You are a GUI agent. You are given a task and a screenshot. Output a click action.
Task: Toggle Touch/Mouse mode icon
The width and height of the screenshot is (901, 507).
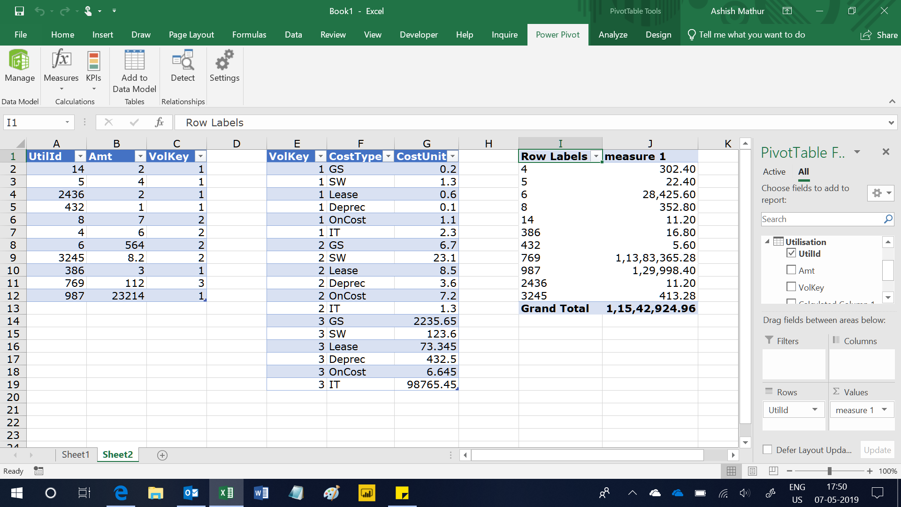[x=88, y=11]
